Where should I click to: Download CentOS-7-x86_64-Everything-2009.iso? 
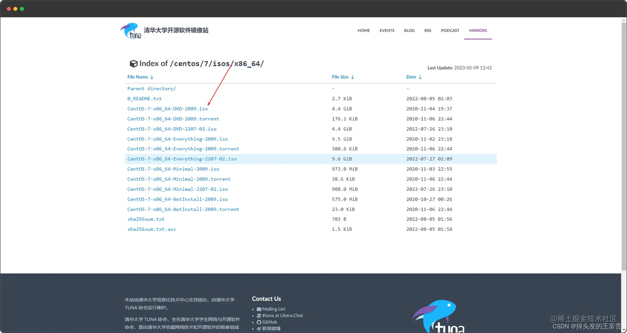[177, 139]
